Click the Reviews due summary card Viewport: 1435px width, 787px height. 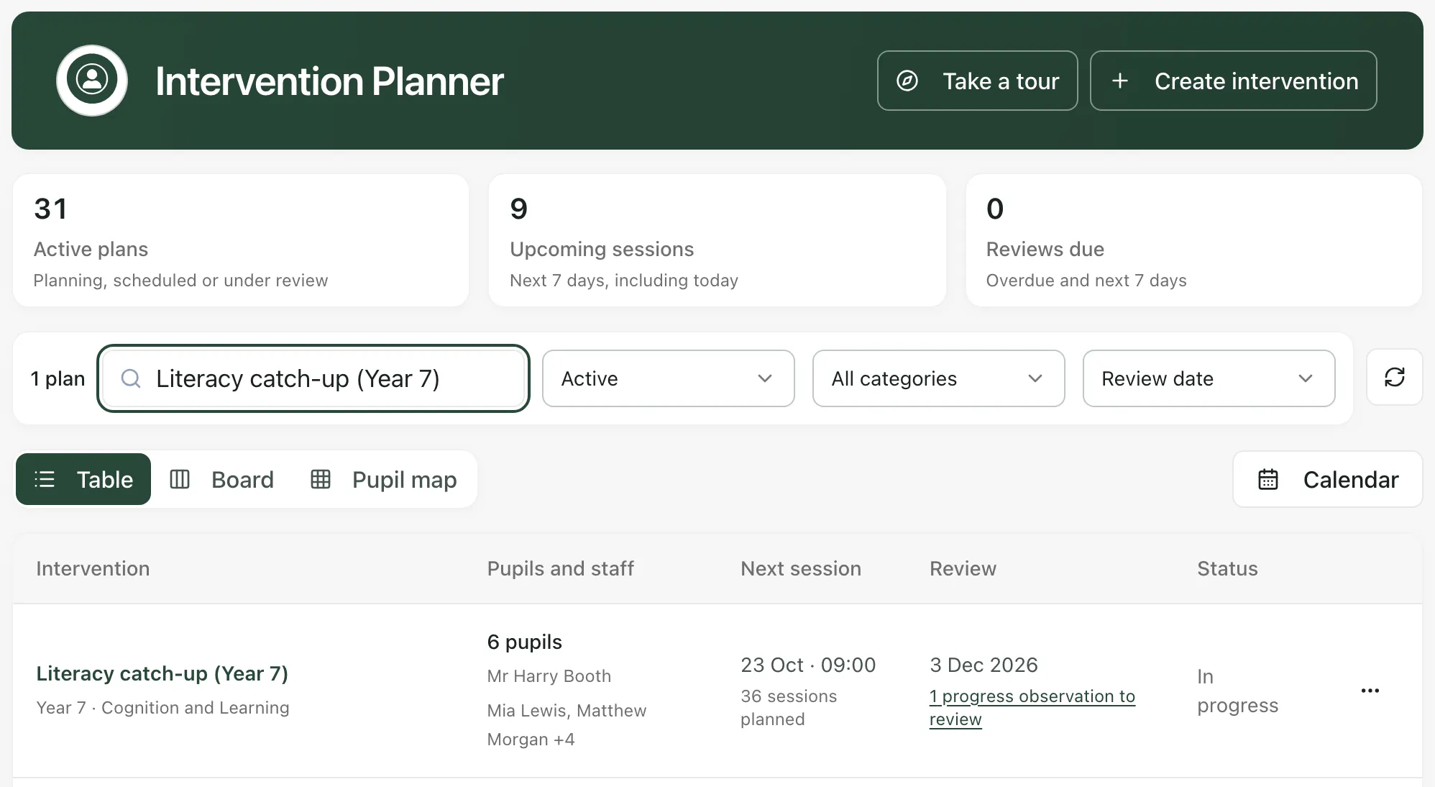pyautogui.click(x=1193, y=240)
